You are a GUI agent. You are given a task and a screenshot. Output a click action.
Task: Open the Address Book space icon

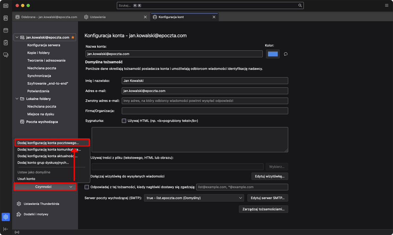pos(6,18)
